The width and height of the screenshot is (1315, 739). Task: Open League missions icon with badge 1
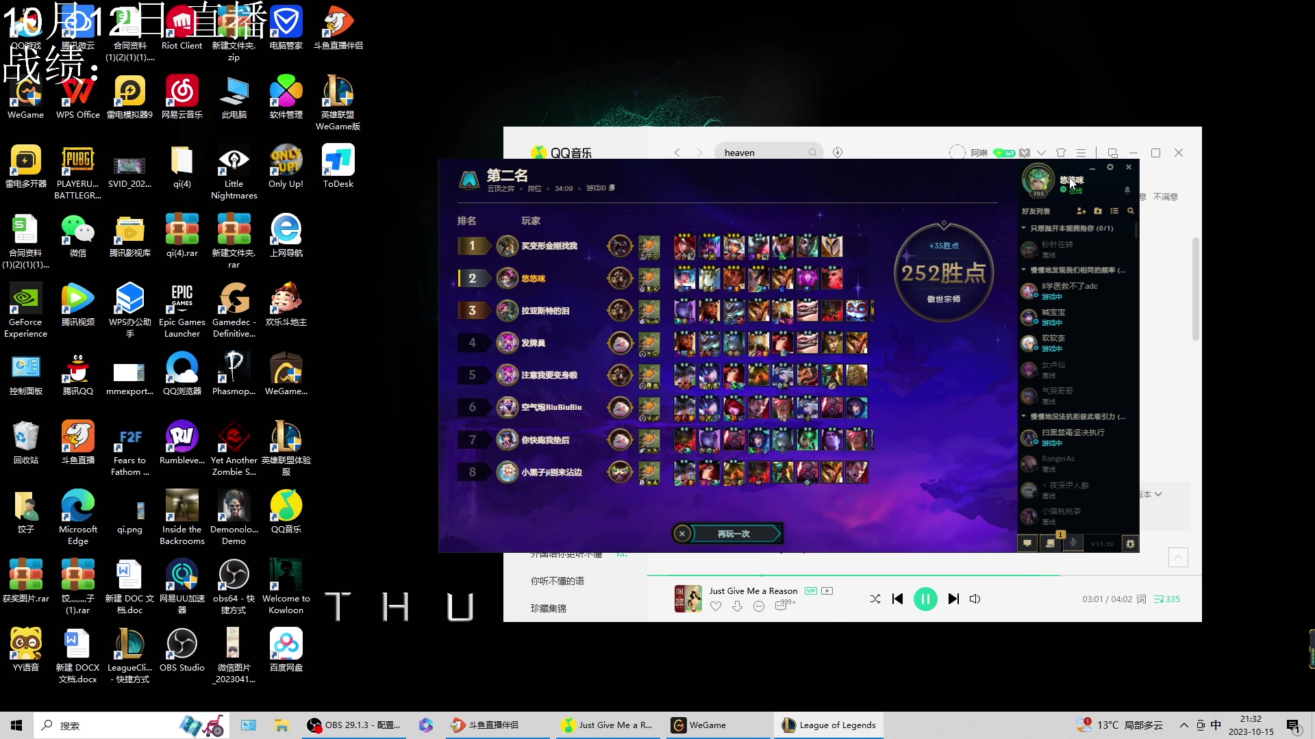coord(1051,543)
